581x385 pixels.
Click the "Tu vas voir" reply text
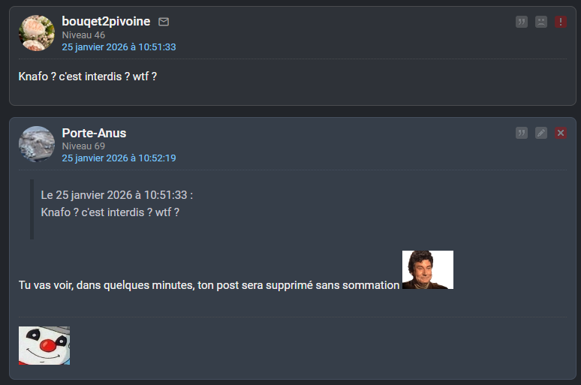209,284
